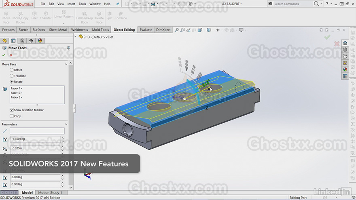Expand the 8.13 flyout design tree
Viewport: 356px width, 200px height.
(x=75, y=36)
